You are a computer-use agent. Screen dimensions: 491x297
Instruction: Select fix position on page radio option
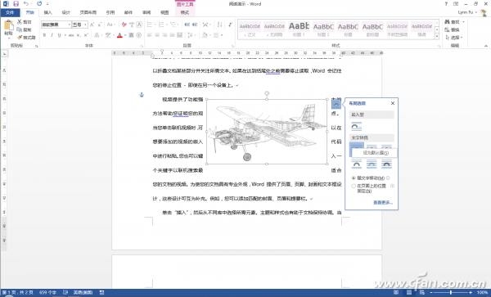354,186
